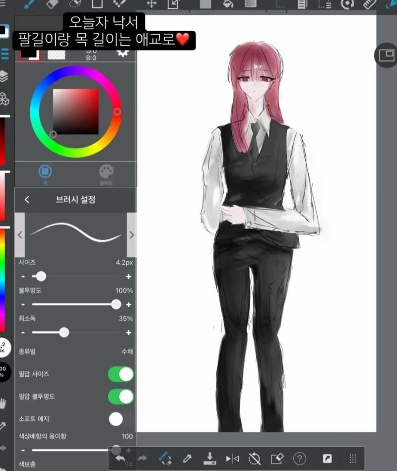Open color panel settings gear
The image size is (397, 471).
click(123, 53)
